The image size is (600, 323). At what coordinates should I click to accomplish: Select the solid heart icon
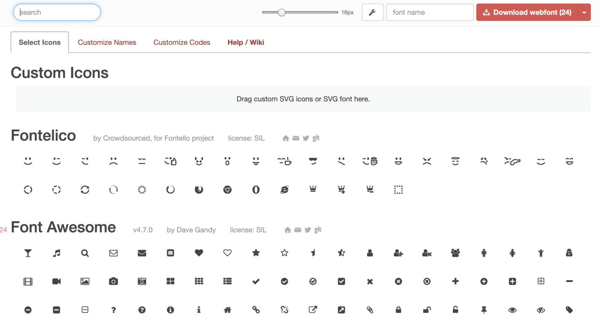[x=199, y=253]
